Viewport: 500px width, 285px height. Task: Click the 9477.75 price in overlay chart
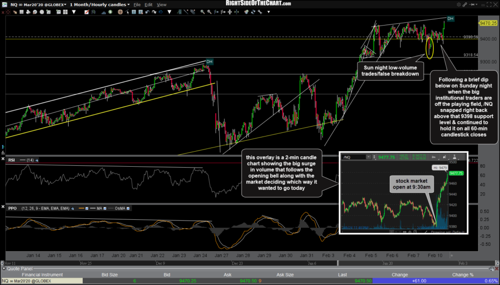pyautogui.click(x=386, y=157)
